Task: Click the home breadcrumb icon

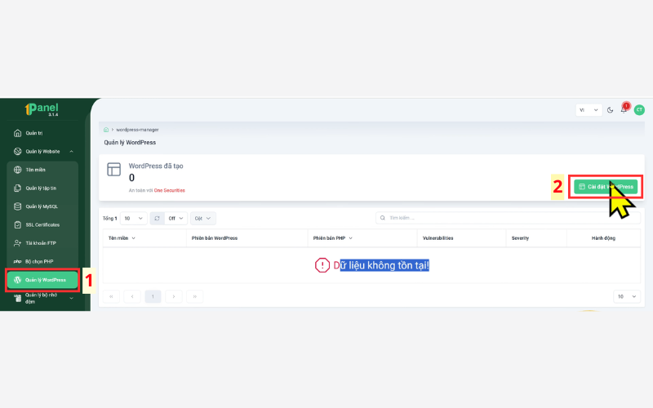Action: click(106, 130)
